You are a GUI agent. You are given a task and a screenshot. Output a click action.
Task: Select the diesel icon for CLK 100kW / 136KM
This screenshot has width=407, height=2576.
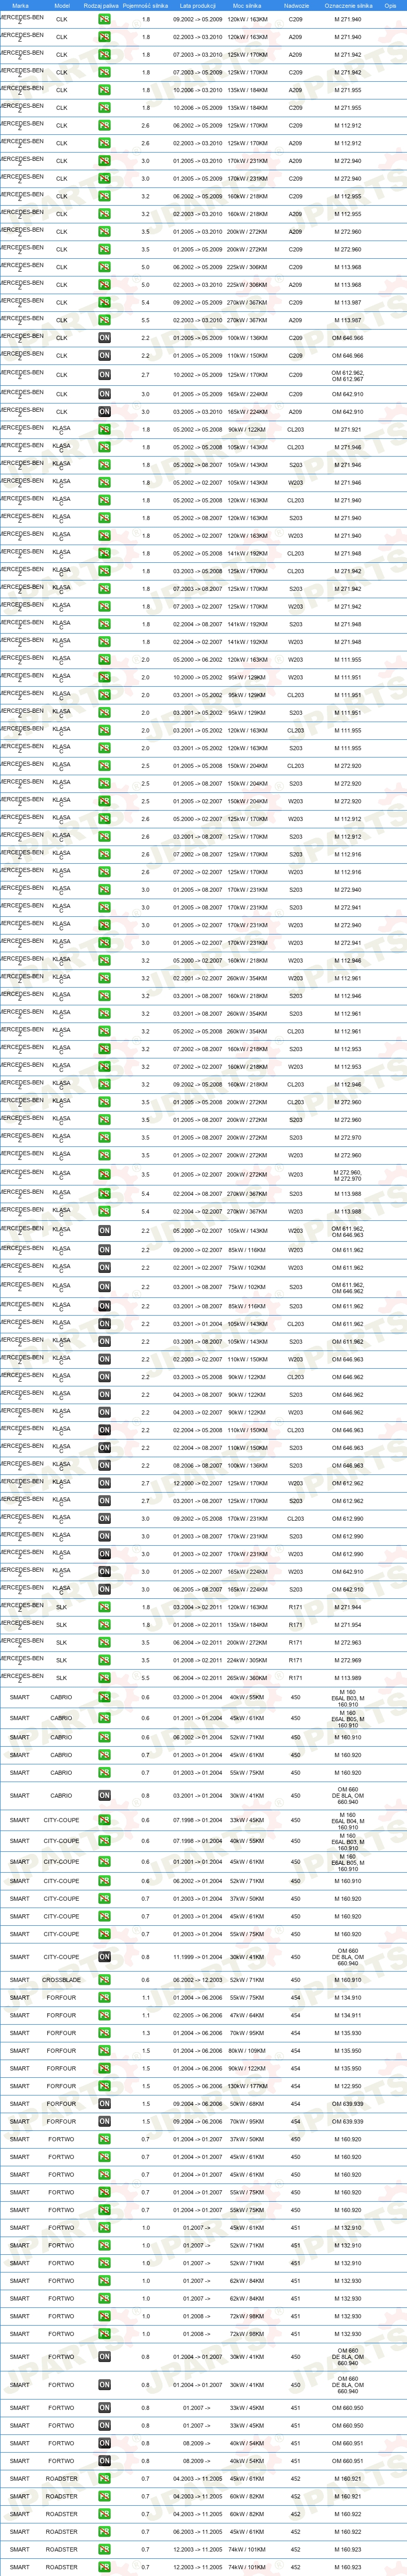pyautogui.click(x=104, y=339)
